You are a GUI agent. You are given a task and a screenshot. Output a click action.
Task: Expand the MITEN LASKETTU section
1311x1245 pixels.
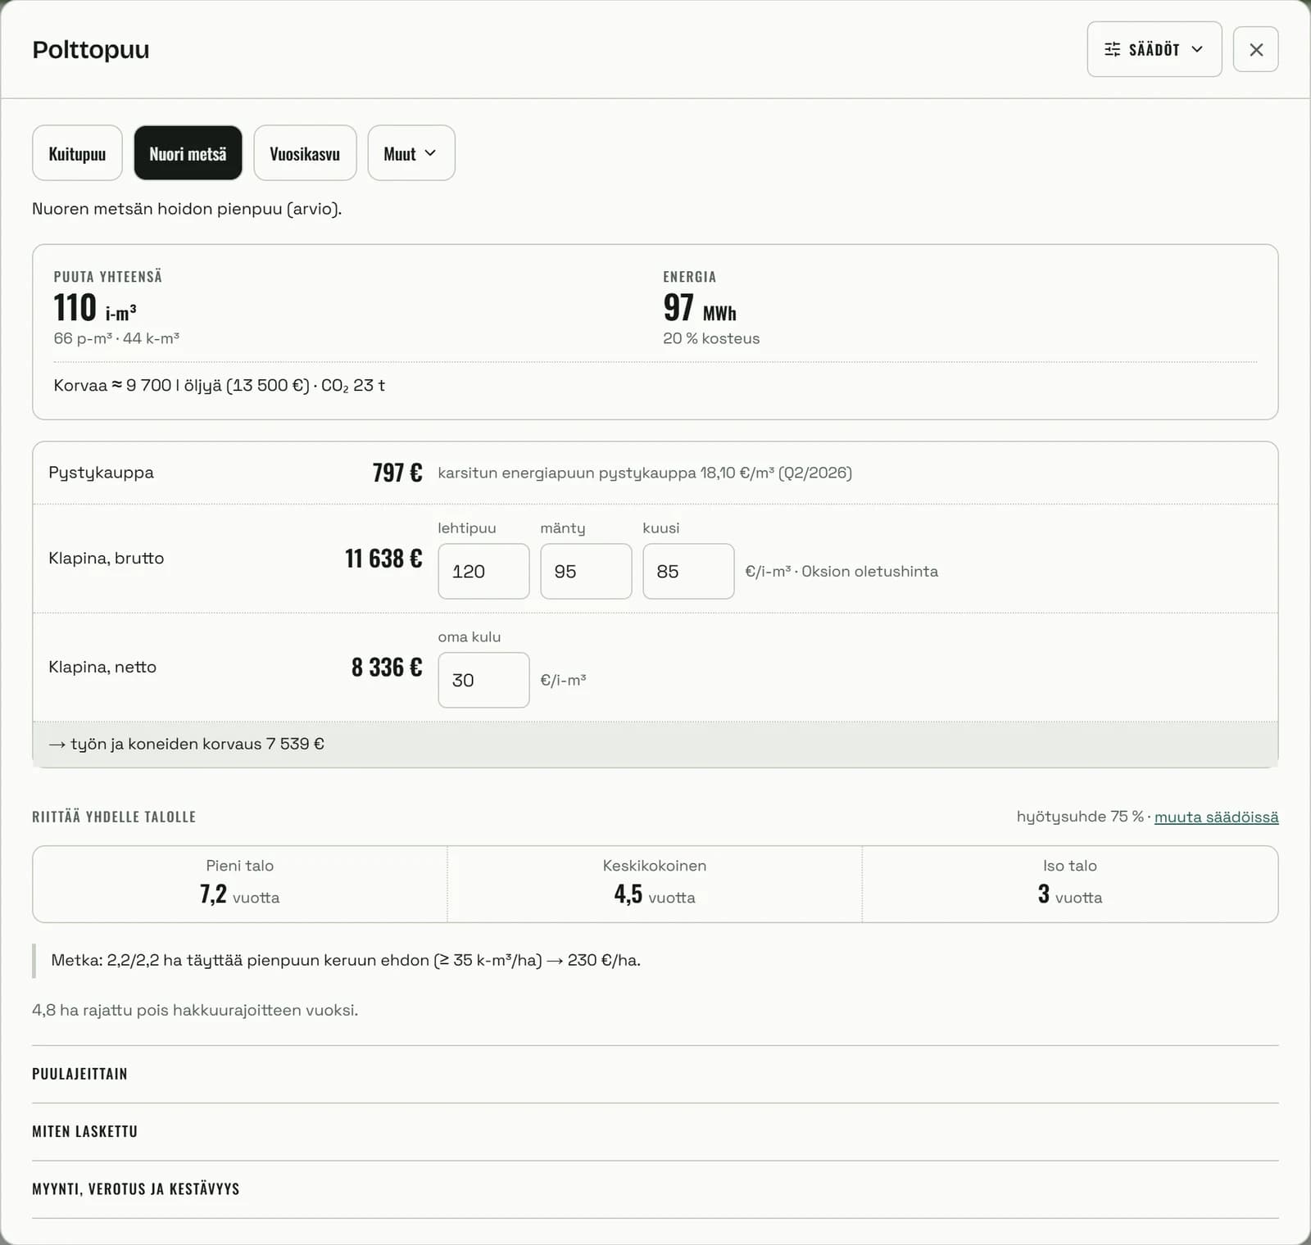(x=655, y=1131)
